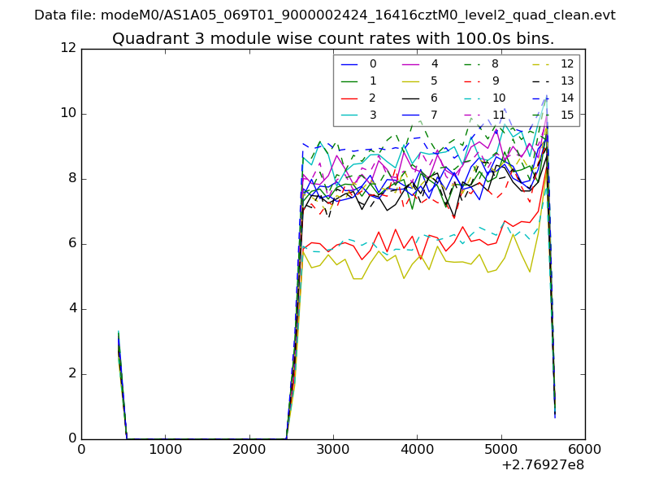This screenshot has width=650, height=488.
Task: Select the green line swatch for module 1
Action: (350, 81)
